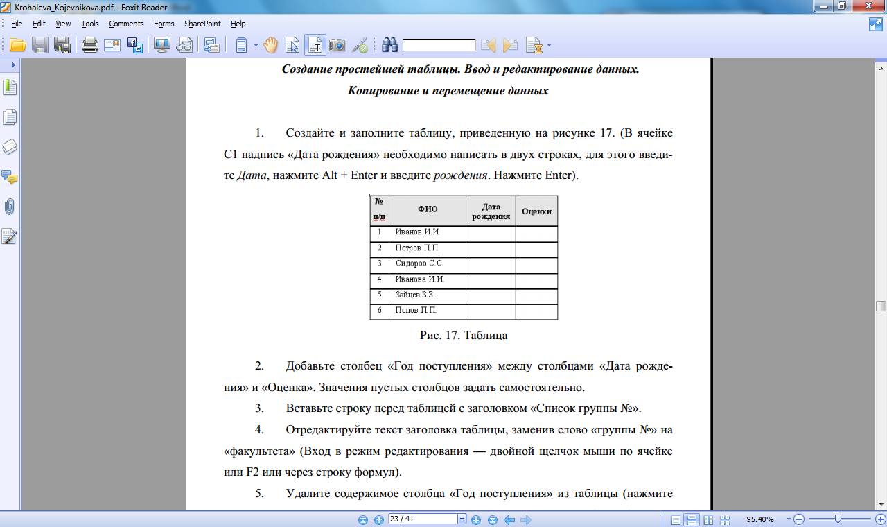Go to previous search result arrow
The width and height of the screenshot is (887, 527).
489,46
